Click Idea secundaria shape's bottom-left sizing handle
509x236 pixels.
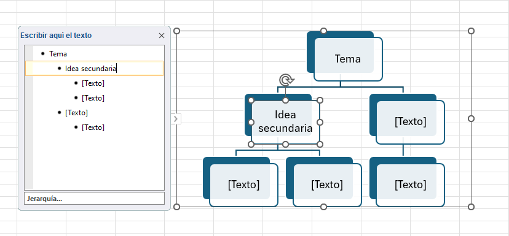tap(251, 144)
